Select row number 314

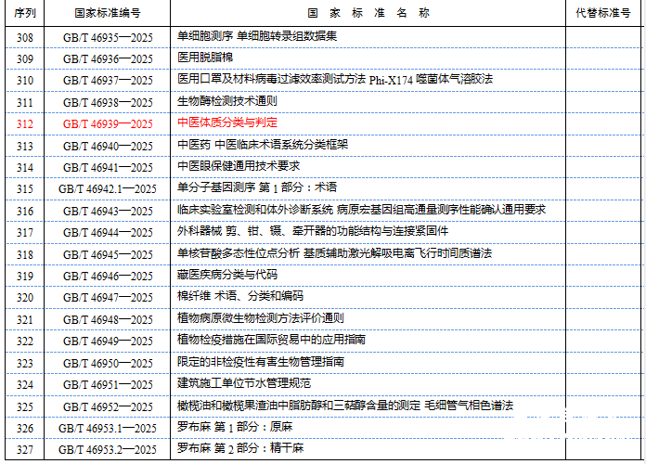25,167
